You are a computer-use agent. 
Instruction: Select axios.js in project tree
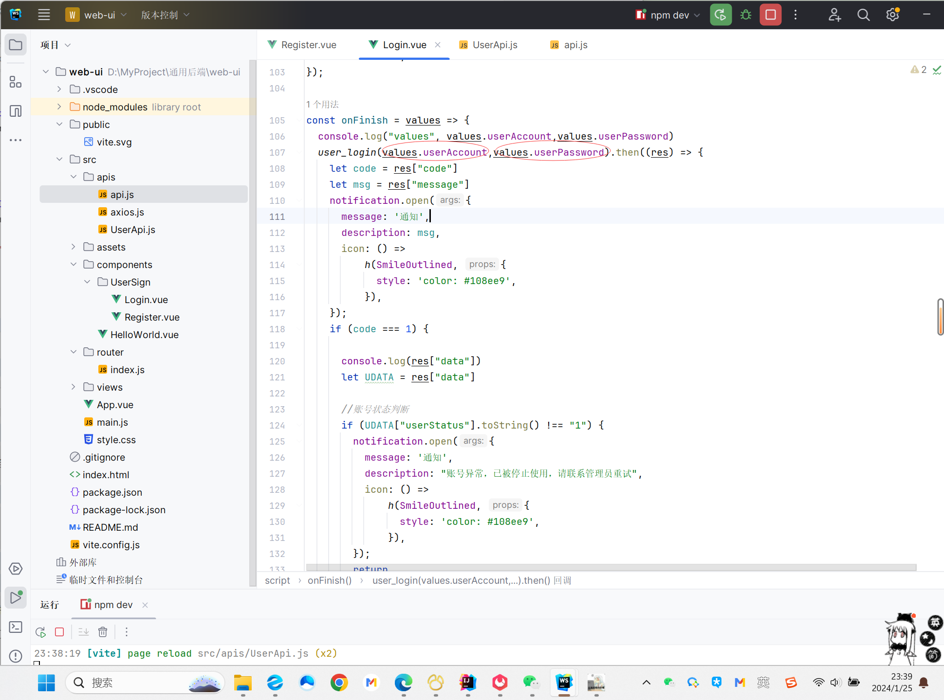(x=127, y=212)
